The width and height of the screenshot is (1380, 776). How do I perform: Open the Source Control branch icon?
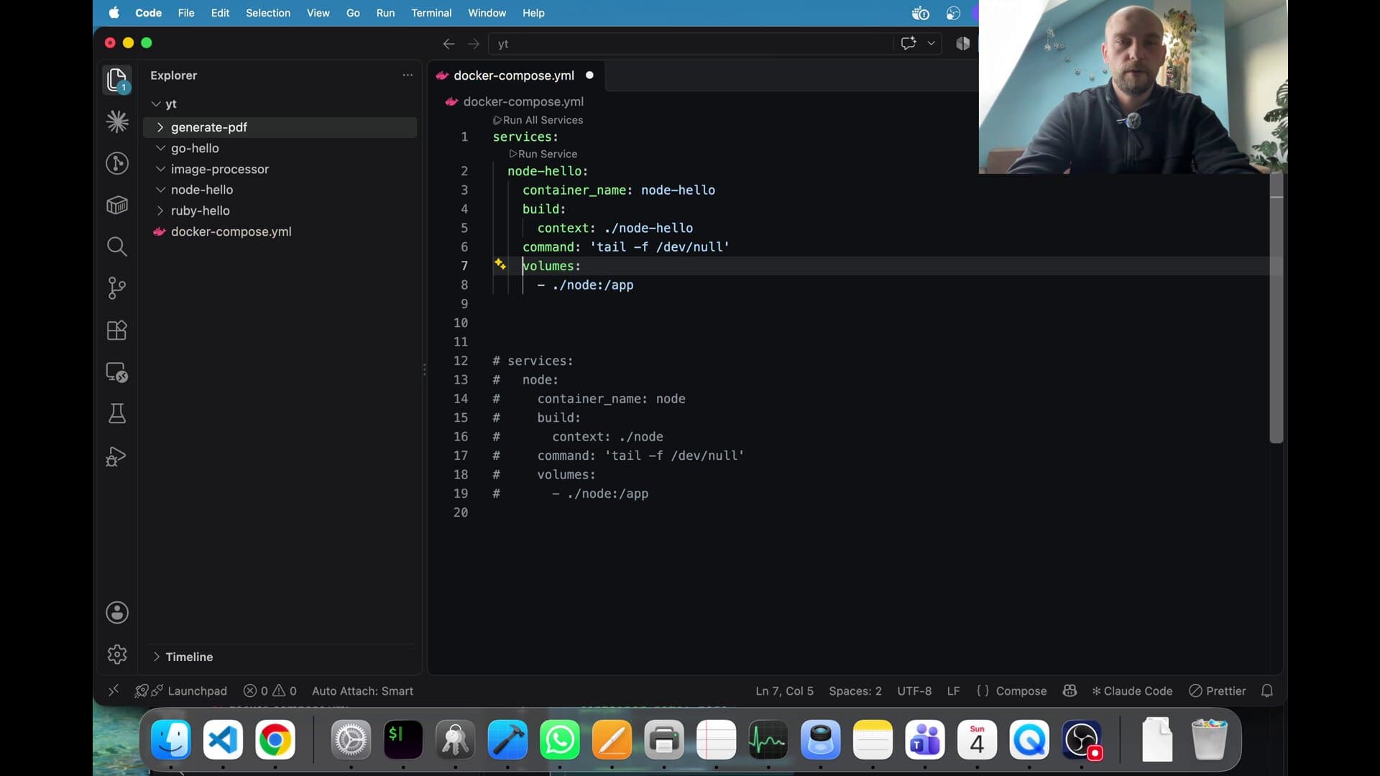(117, 288)
